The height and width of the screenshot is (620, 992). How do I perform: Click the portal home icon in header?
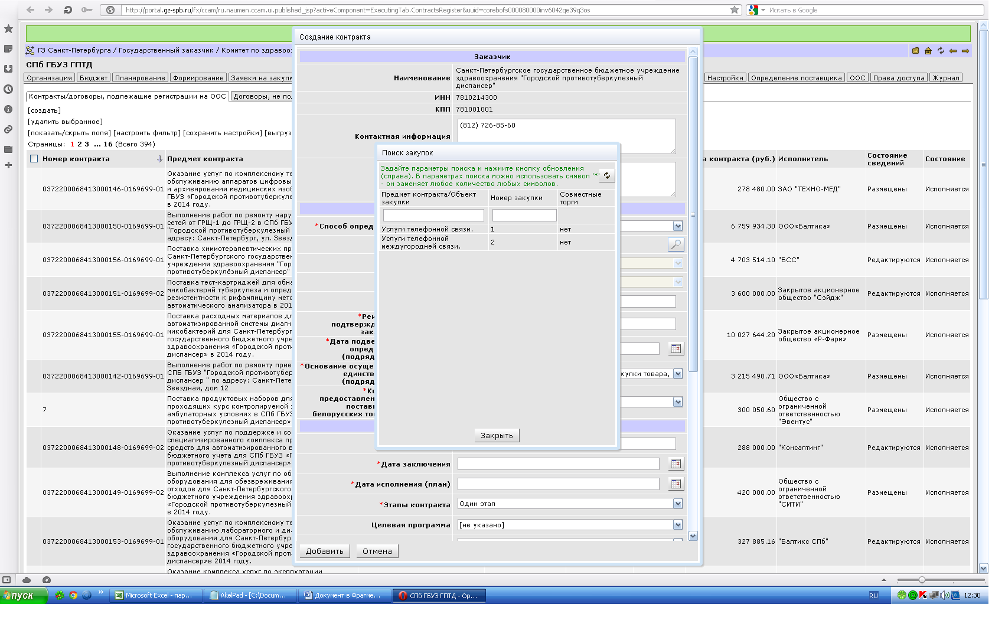928,51
